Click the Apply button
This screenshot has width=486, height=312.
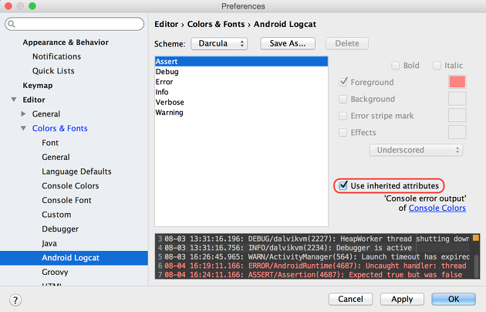click(402, 299)
